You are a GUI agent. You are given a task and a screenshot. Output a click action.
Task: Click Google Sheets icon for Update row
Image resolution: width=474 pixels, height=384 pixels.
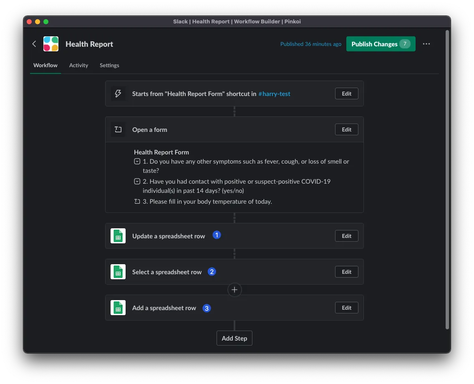pyautogui.click(x=118, y=236)
